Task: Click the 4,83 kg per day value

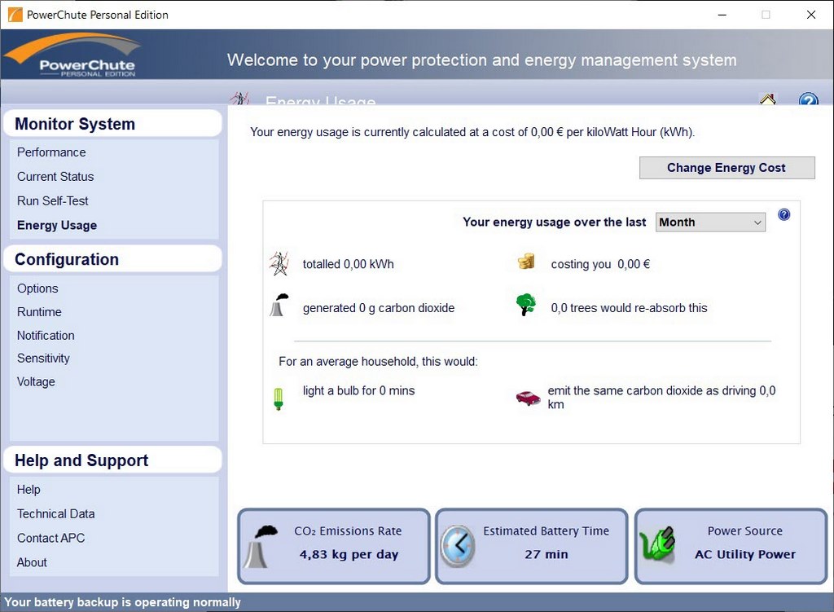Action: [x=349, y=554]
